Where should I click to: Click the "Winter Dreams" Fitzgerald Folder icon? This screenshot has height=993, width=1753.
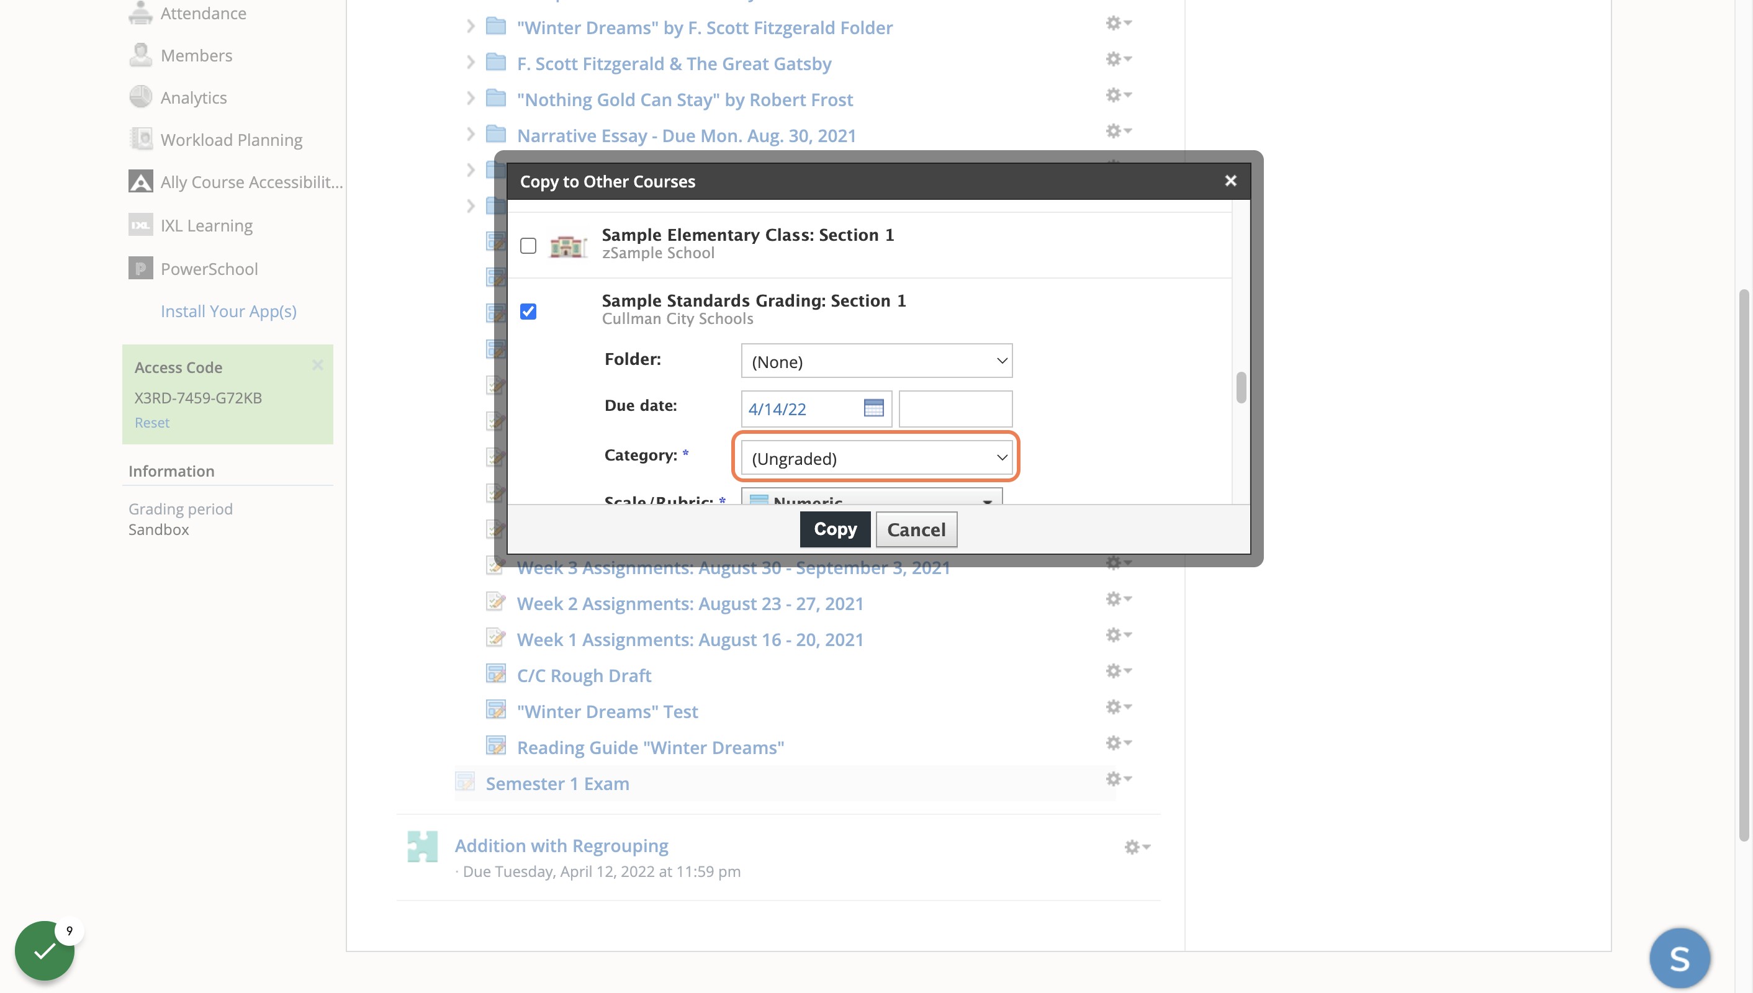point(496,26)
